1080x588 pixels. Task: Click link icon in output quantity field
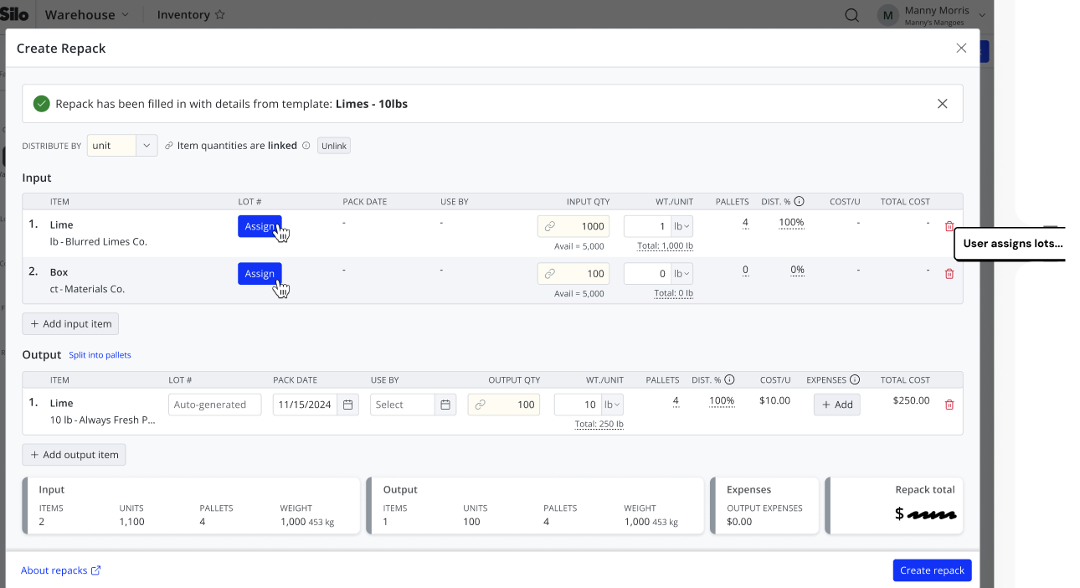[x=481, y=405]
